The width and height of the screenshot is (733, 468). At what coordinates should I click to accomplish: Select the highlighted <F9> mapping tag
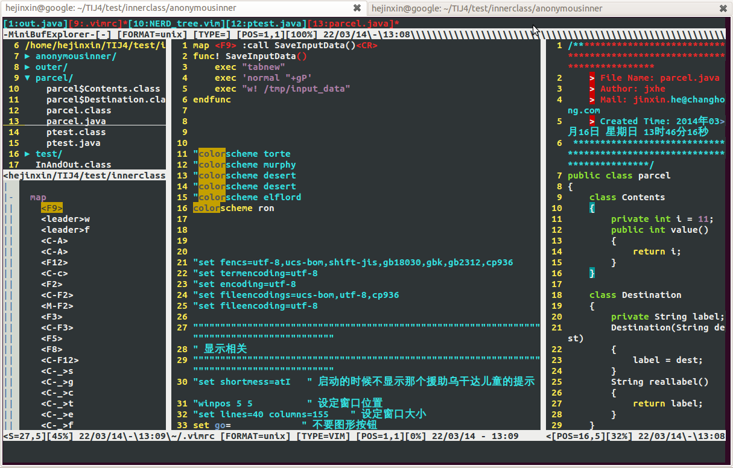52,208
